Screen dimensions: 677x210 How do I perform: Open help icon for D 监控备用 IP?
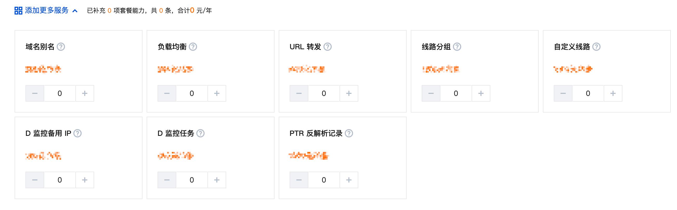point(77,134)
